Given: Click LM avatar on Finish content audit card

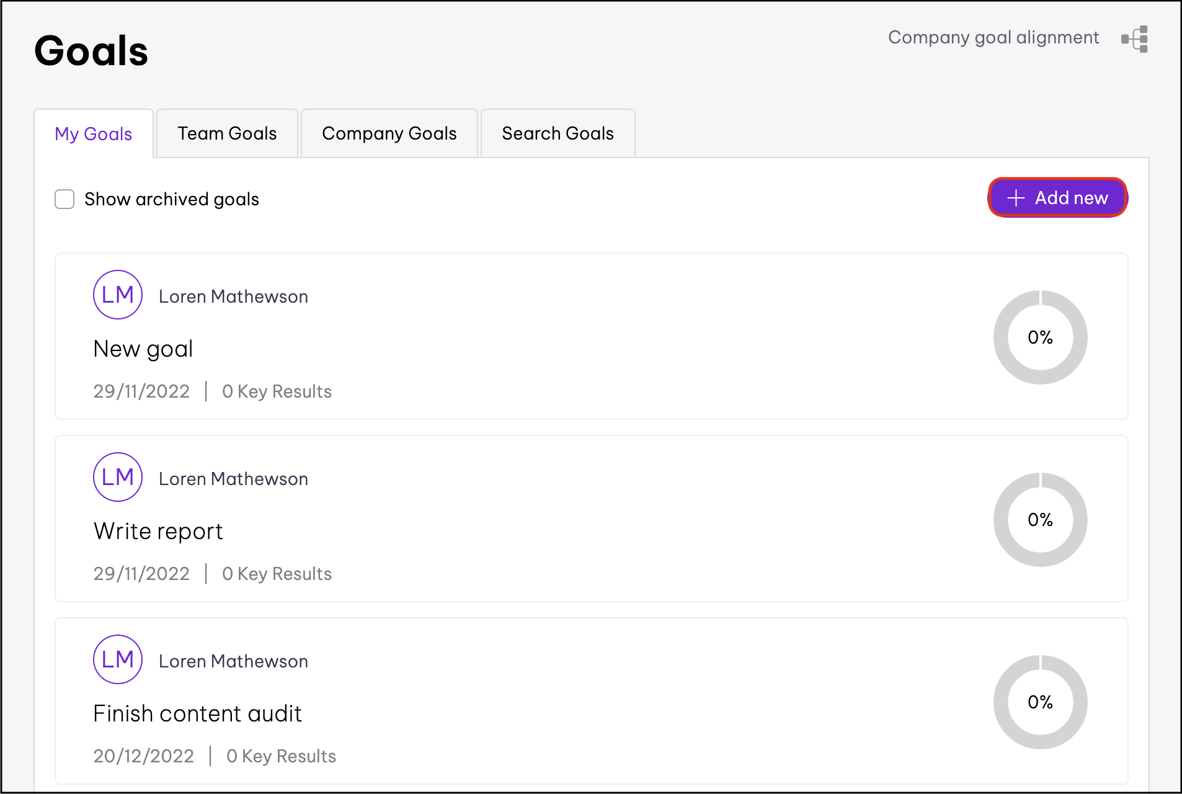Looking at the screenshot, I should tap(118, 659).
